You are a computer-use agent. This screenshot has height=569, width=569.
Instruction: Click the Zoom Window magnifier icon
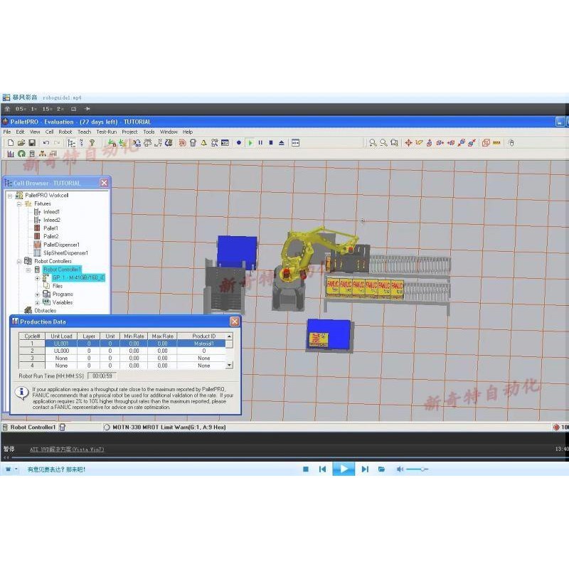click(394, 143)
